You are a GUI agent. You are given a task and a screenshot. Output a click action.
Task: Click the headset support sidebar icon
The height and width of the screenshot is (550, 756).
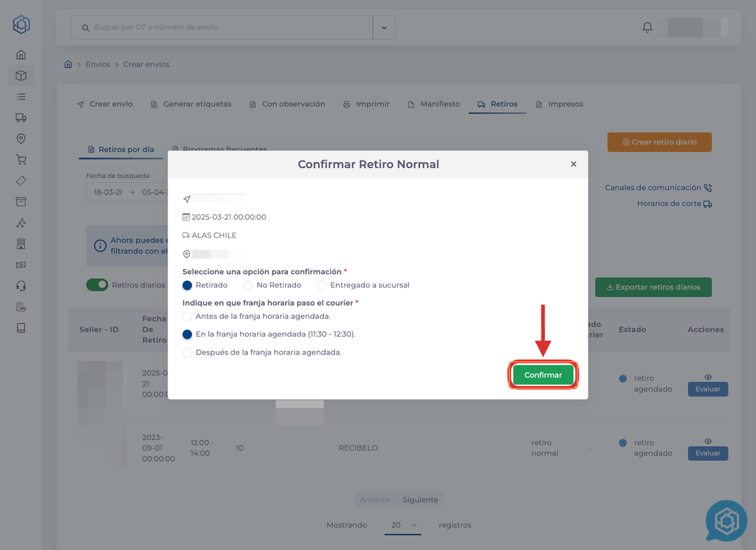click(21, 286)
